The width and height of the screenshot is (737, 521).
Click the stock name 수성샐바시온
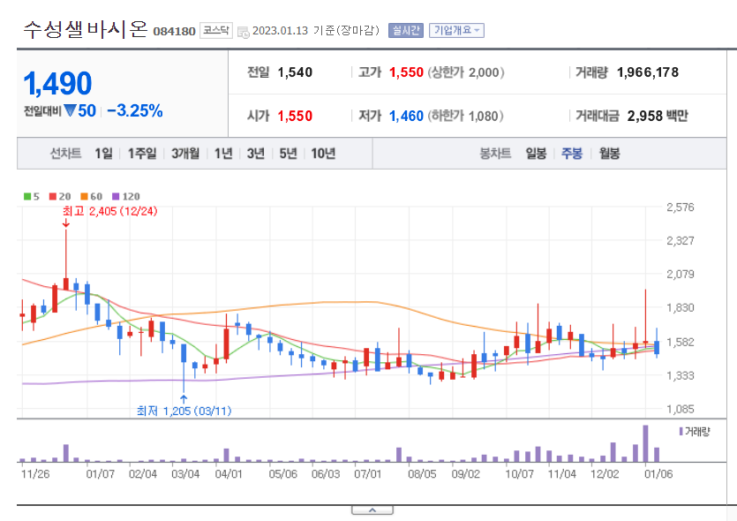coord(86,30)
